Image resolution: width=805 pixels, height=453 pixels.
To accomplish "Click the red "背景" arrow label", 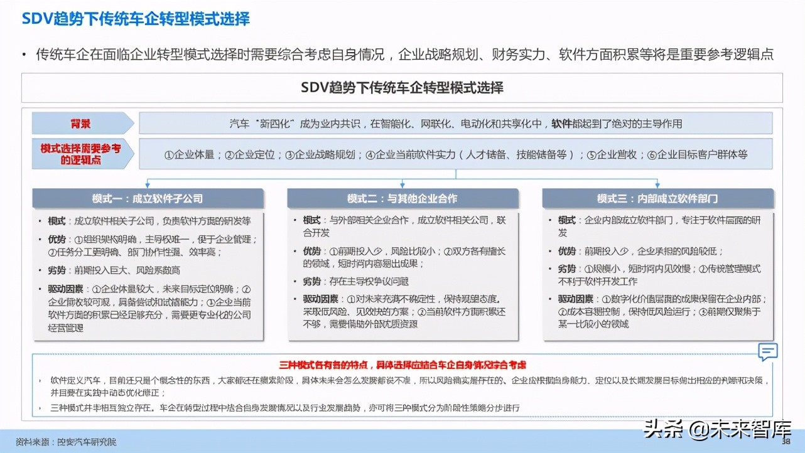I will pos(83,123).
